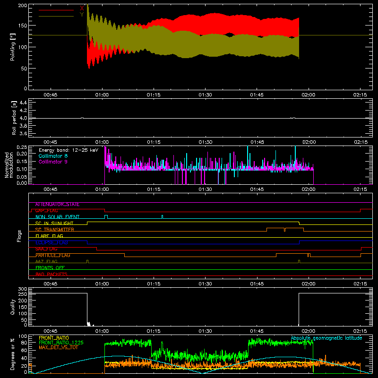
Task: Click the '40' tick on Degrees axis
Action: [x=24, y=358]
